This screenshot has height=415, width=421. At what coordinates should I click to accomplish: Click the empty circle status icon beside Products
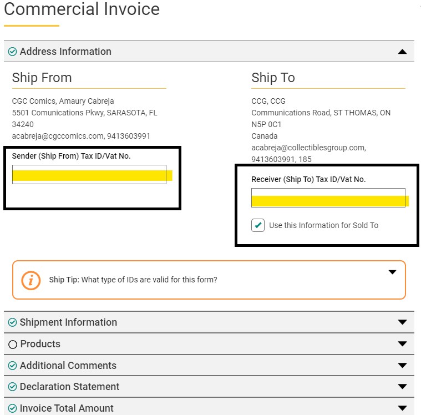point(13,345)
